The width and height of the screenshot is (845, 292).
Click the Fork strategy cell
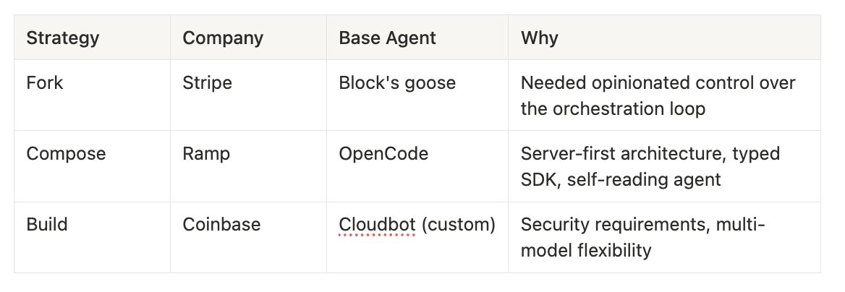[92, 95]
